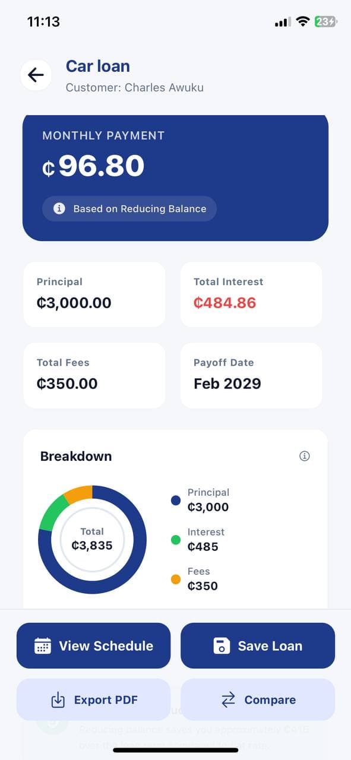Expand the Payoff Date Feb 2029 card
Image resolution: width=351 pixels, height=760 pixels.
251,375
